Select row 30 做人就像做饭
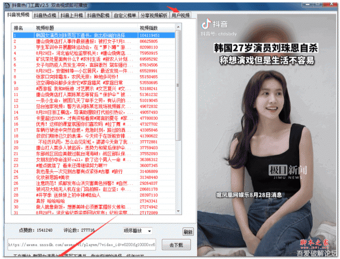The width and height of the screenshot is (340, 259). (93, 207)
